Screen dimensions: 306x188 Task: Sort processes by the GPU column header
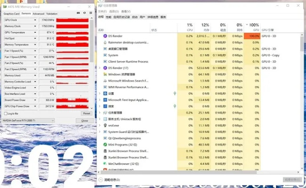pos(254,27)
